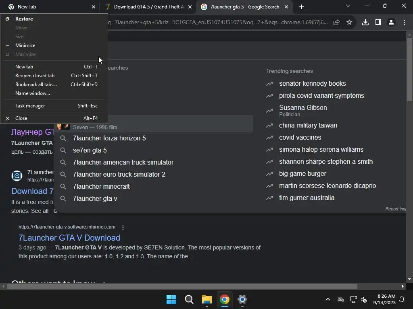Toggle the side panel icon
The width and height of the screenshot is (413, 309).
point(378,23)
